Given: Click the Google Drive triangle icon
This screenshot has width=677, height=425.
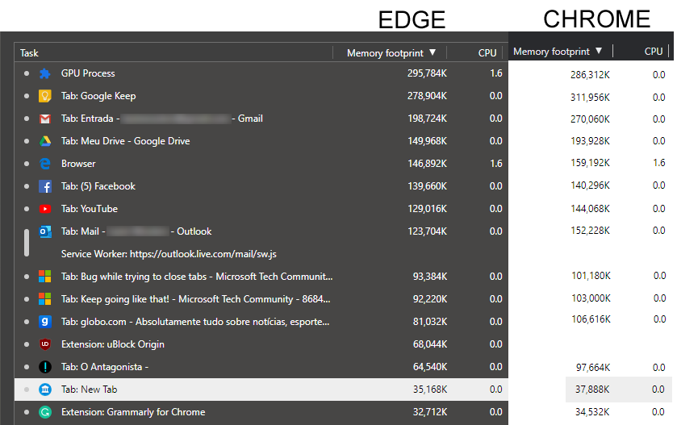Looking at the screenshot, I should [x=45, y=141].
